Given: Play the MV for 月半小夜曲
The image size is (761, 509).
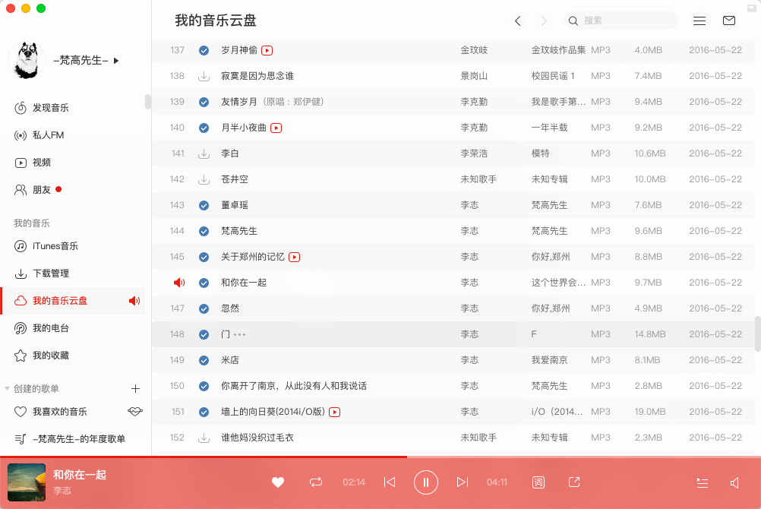Looking at the screenshot, I should coord(276,128).
